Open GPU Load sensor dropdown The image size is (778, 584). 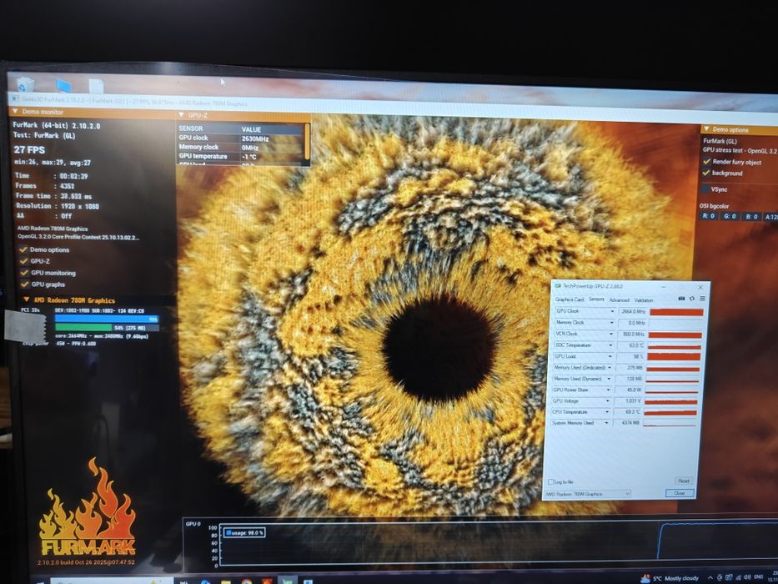point(610,356)
